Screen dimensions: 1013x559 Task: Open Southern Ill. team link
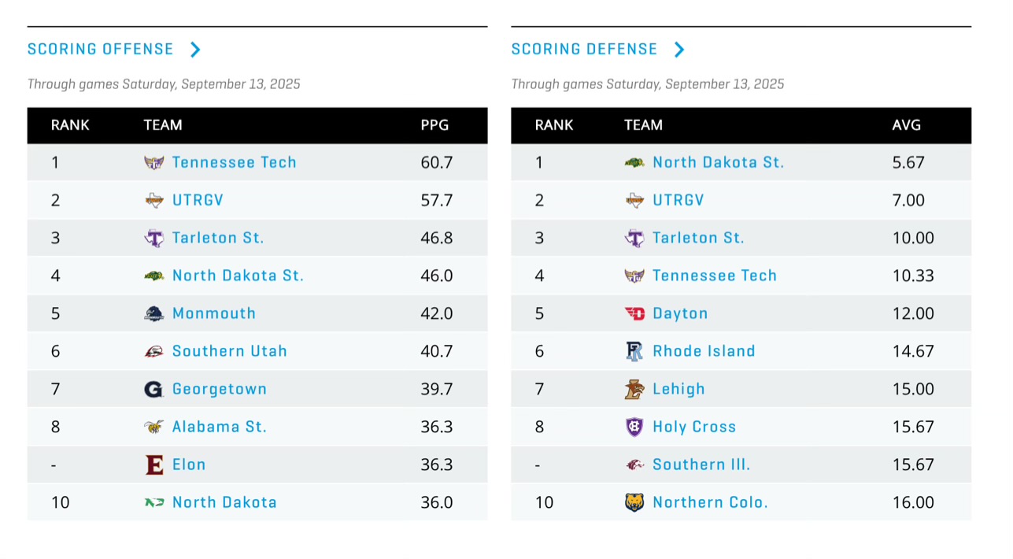(701, 465)
